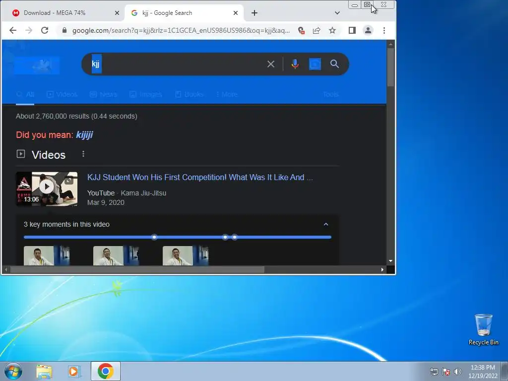Click the suggested spelling kijiji link
Screen dimensions: 508x381
[x=84, y=135]
